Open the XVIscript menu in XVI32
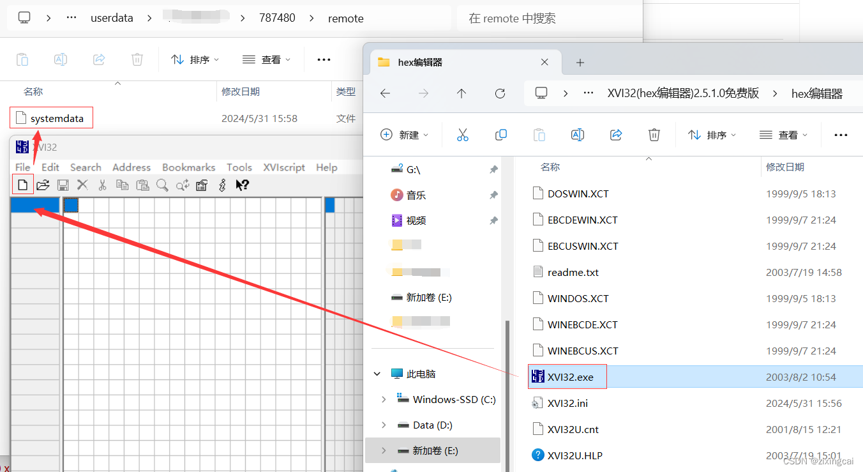This screenshot has width=863, height=472. [284, 167]
